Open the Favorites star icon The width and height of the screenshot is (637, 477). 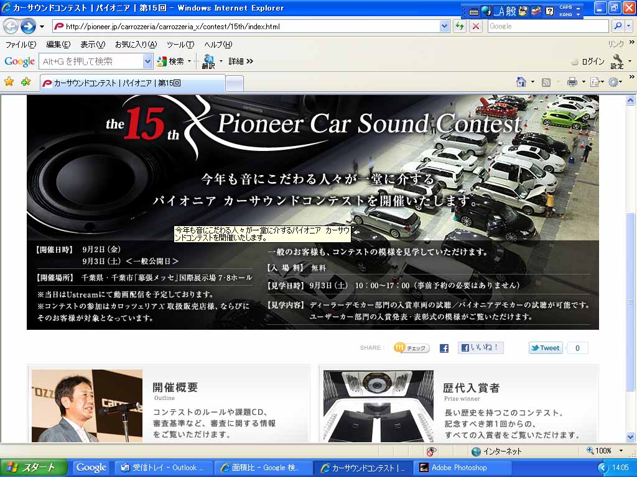[x=9, y=82]
